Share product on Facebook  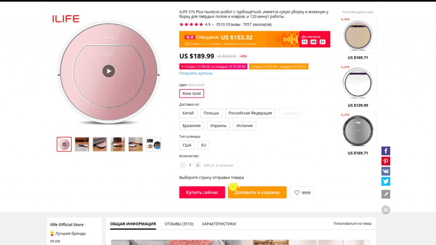[x=385, y=151]
